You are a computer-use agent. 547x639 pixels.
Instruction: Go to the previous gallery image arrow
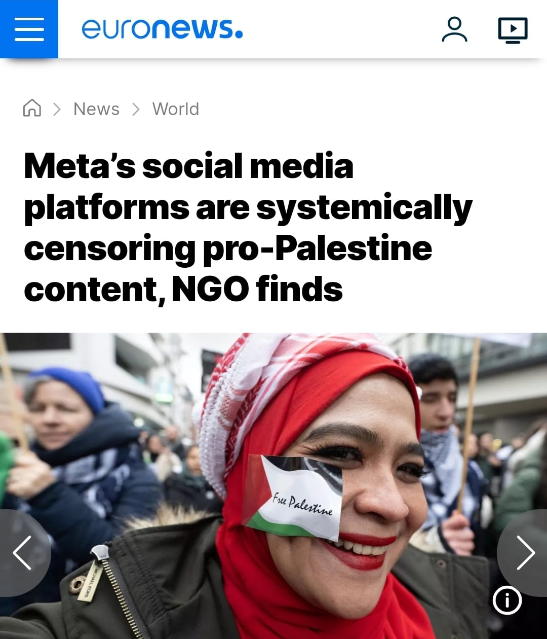[22, 553]
